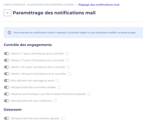Viewport: 143px width, 126px height.
Task: Click info icon beside Récapitulatif des contrôles validés
Action: pos(59,87)
